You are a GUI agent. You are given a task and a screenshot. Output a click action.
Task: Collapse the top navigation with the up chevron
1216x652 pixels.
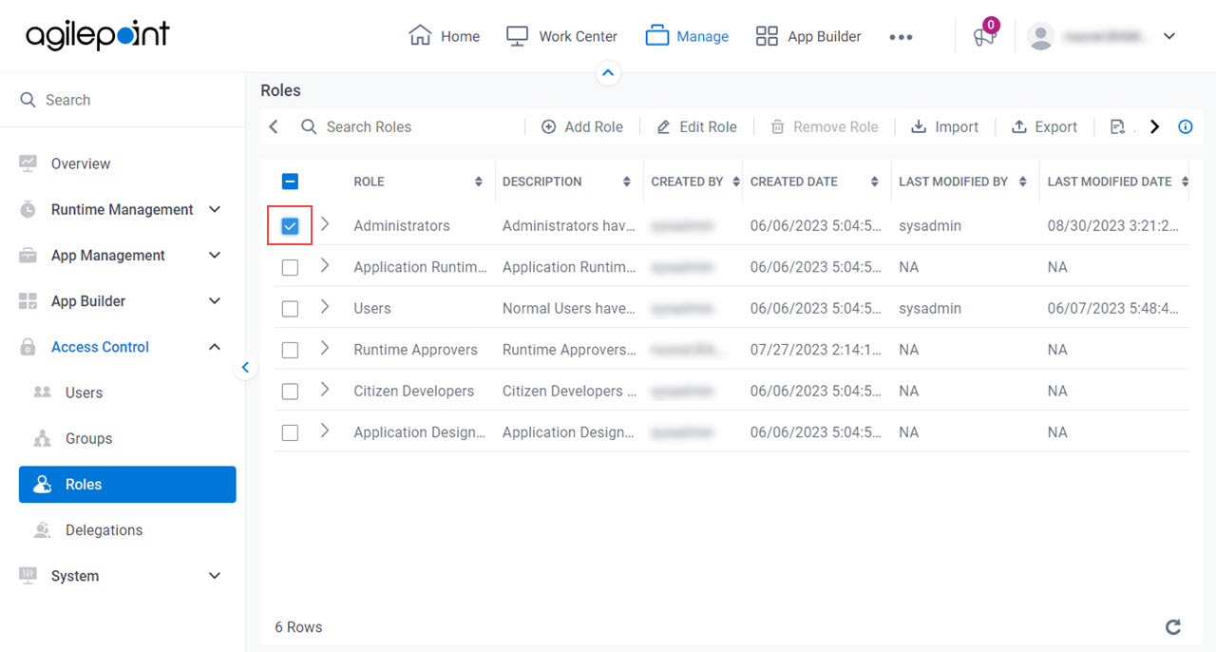pos(608,72)
